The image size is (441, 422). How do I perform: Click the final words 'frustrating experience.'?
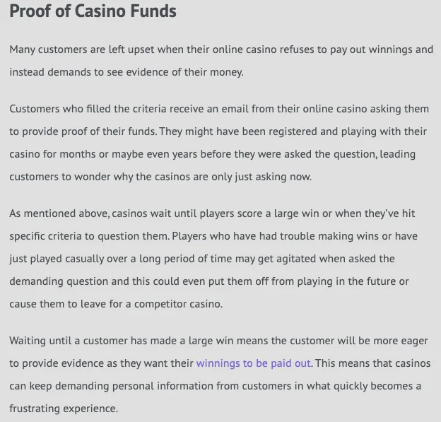(64, 409)
